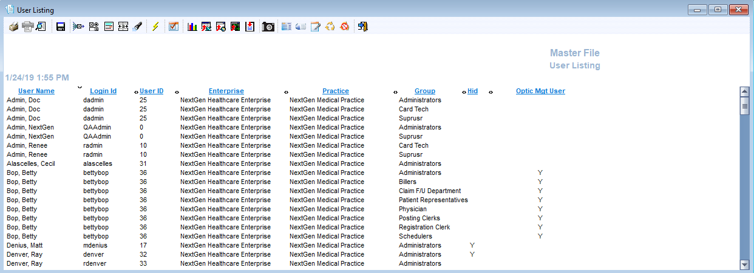The height and width of the screenshot is (273, 754).
Task: Open printer setup from toolbar
Action: 27,27
